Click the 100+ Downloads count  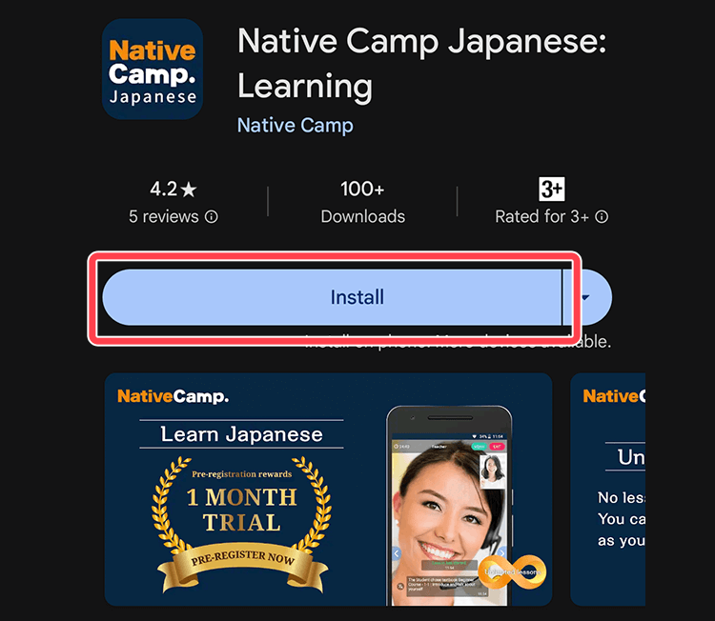(x=362, y=203)
